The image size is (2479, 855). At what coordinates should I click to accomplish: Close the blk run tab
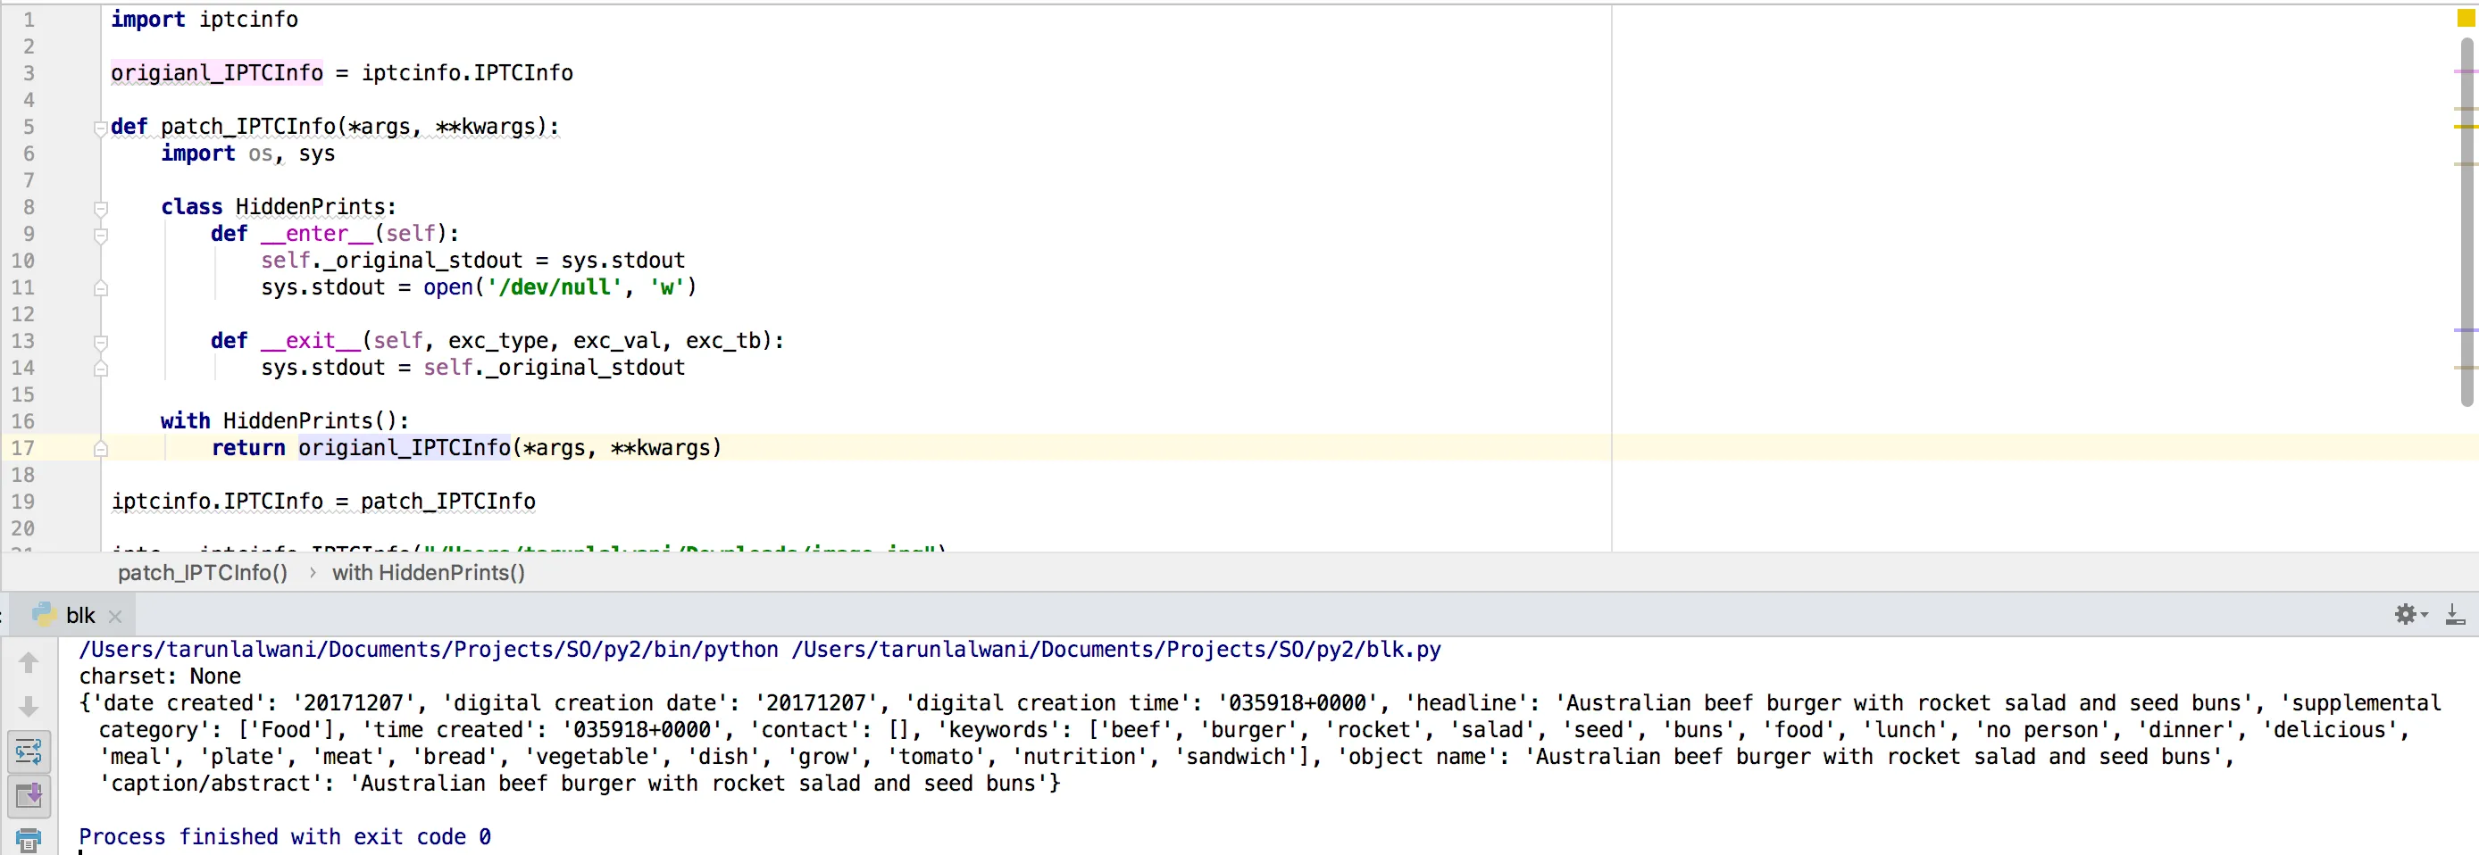pos(115,617)
